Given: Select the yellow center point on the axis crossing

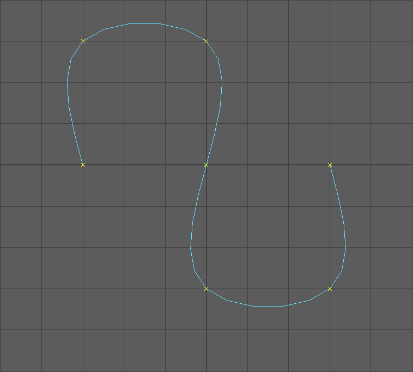Looking at the screenshot, I should pos(206,165).
